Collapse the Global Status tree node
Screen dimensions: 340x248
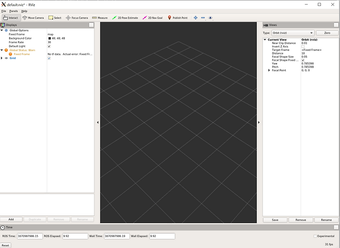pos(2,50)
